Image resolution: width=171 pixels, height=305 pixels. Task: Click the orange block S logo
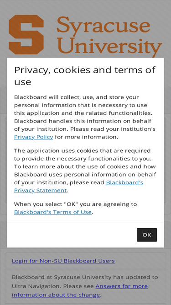click(x=26, y=34)
